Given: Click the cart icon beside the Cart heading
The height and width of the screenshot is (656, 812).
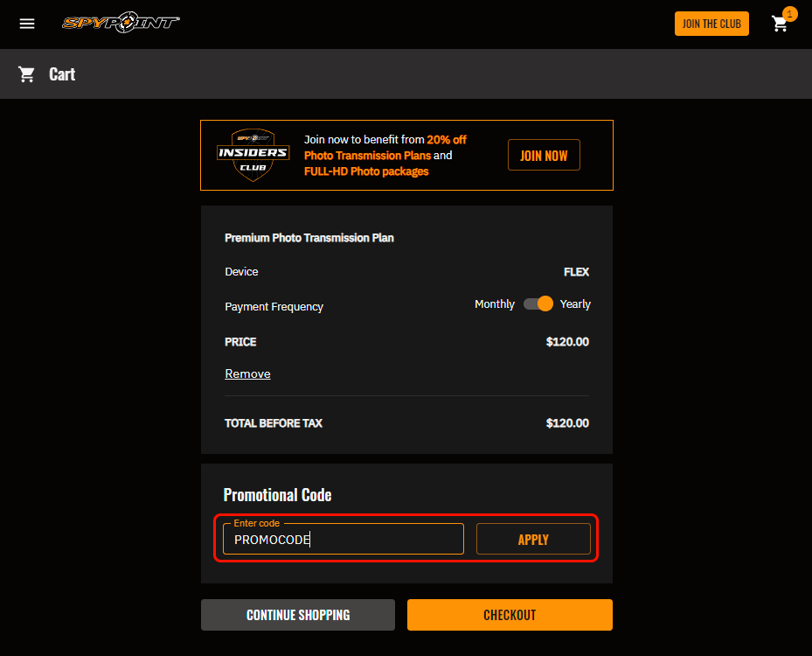Looking at the screenshot, I should 26,74.
